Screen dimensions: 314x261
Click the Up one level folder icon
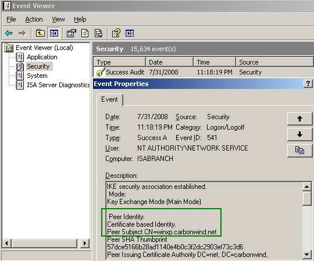(40, 33)
